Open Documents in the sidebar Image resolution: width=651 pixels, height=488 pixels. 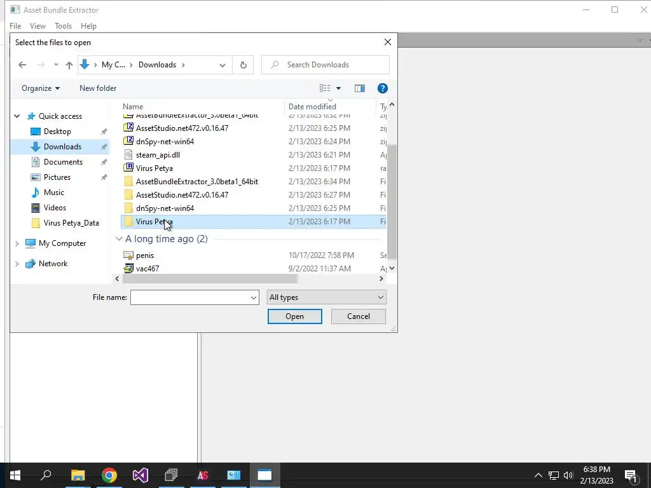[63, 162]
